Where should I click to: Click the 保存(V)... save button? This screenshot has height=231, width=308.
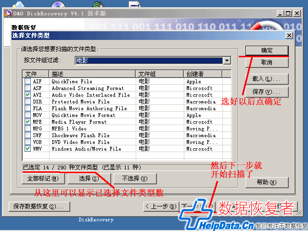click(267, 92)
